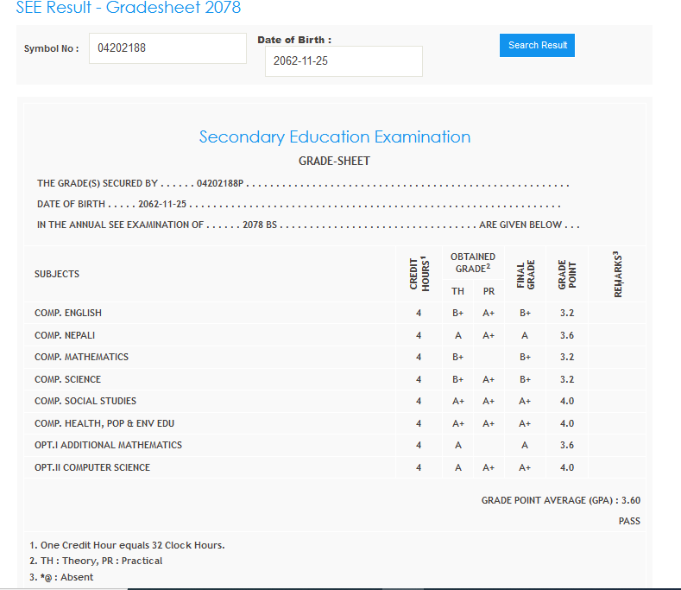Select the COMP. ENGLISH subject row

click(x=68, y=313)
